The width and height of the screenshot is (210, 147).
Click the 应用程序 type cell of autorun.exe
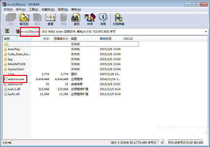77,79
